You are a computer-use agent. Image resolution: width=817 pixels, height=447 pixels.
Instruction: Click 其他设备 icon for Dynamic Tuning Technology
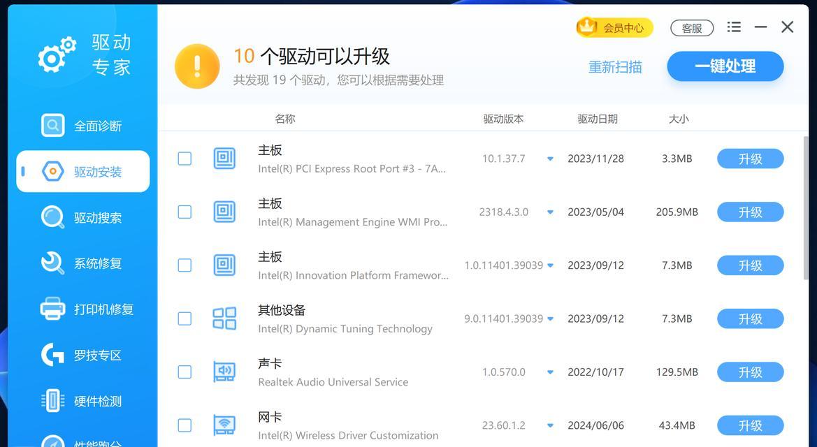pyautogui.click(x=224, y=318)
